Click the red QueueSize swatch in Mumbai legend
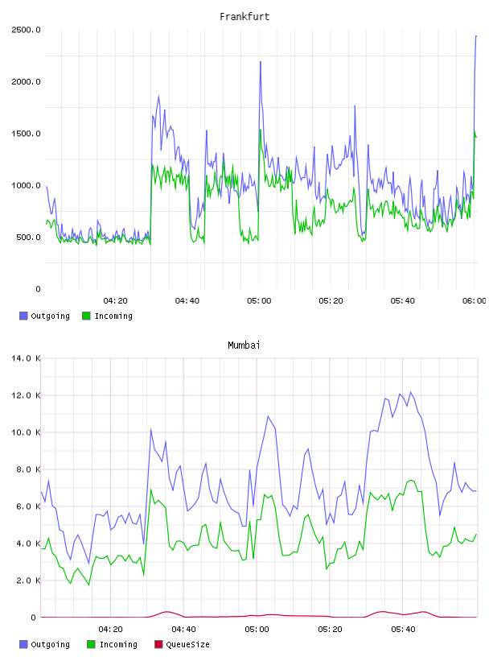489x657 pixels. (158, 644)
